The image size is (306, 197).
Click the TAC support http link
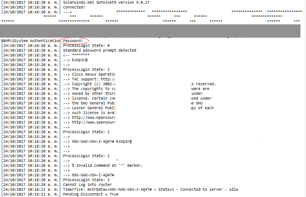[x=94, y=79]
